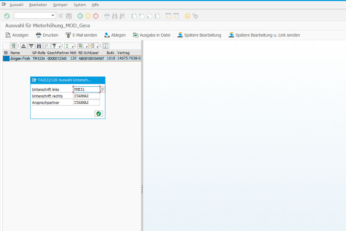Click the blue Information icon in ALV toolbar
The height and width of the screenshot is (231, 346).
click(x=106, y=46)
